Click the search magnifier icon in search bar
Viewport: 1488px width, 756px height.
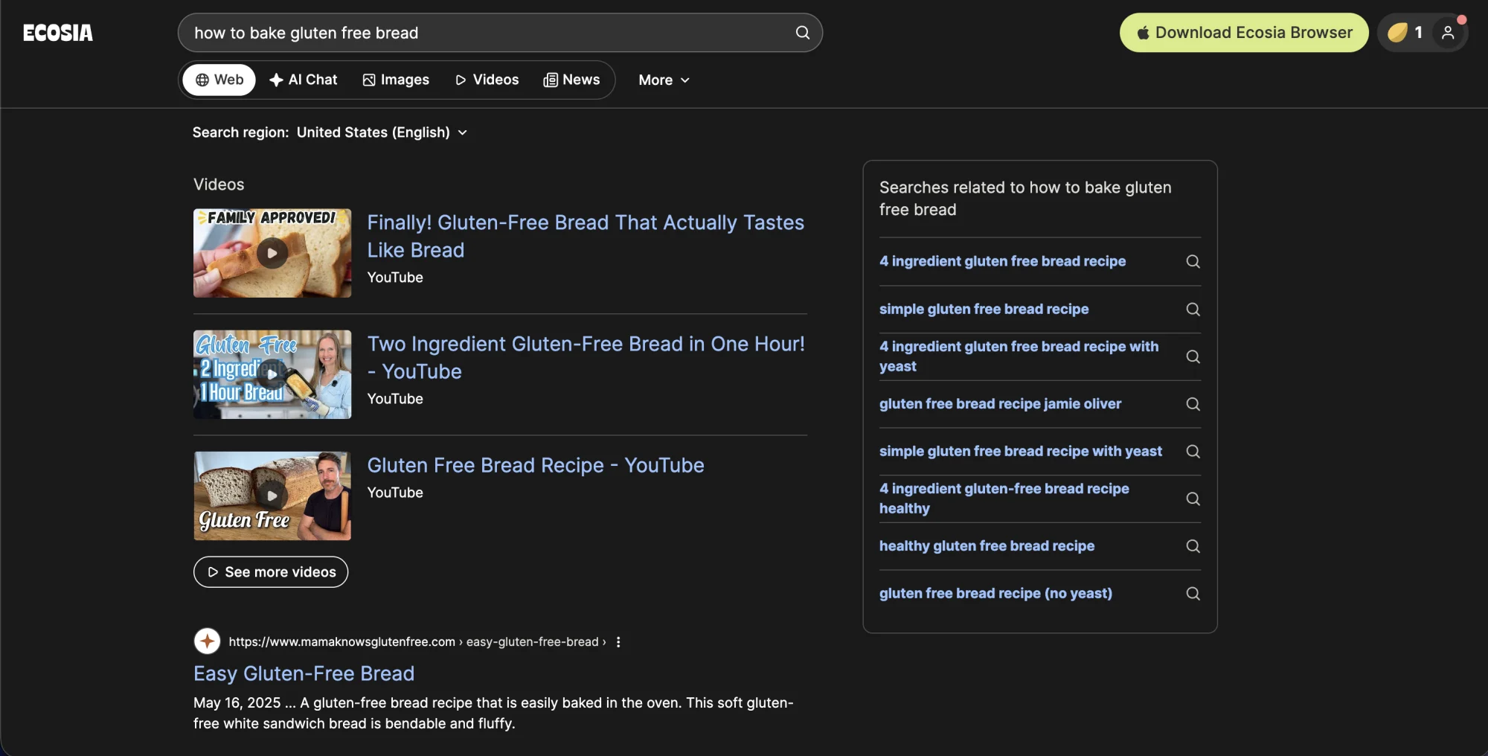click(x=802, y=33)
